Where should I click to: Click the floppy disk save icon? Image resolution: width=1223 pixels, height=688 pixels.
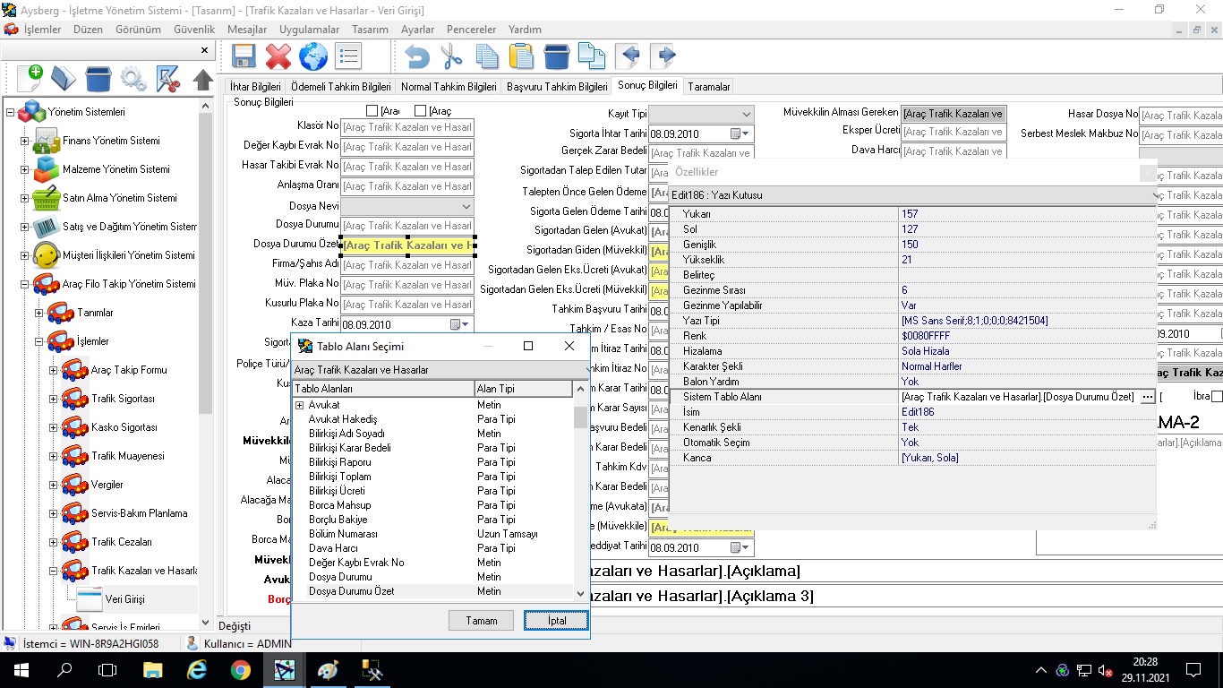244,56
